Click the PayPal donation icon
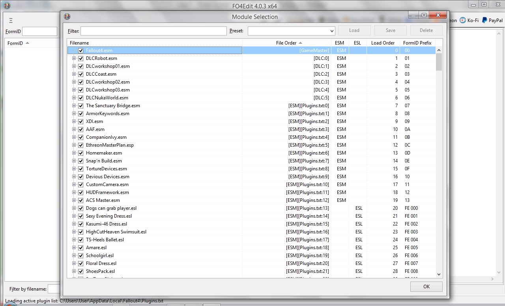The width and height of the screenshot is (505, 306). (x=484, y=21)
